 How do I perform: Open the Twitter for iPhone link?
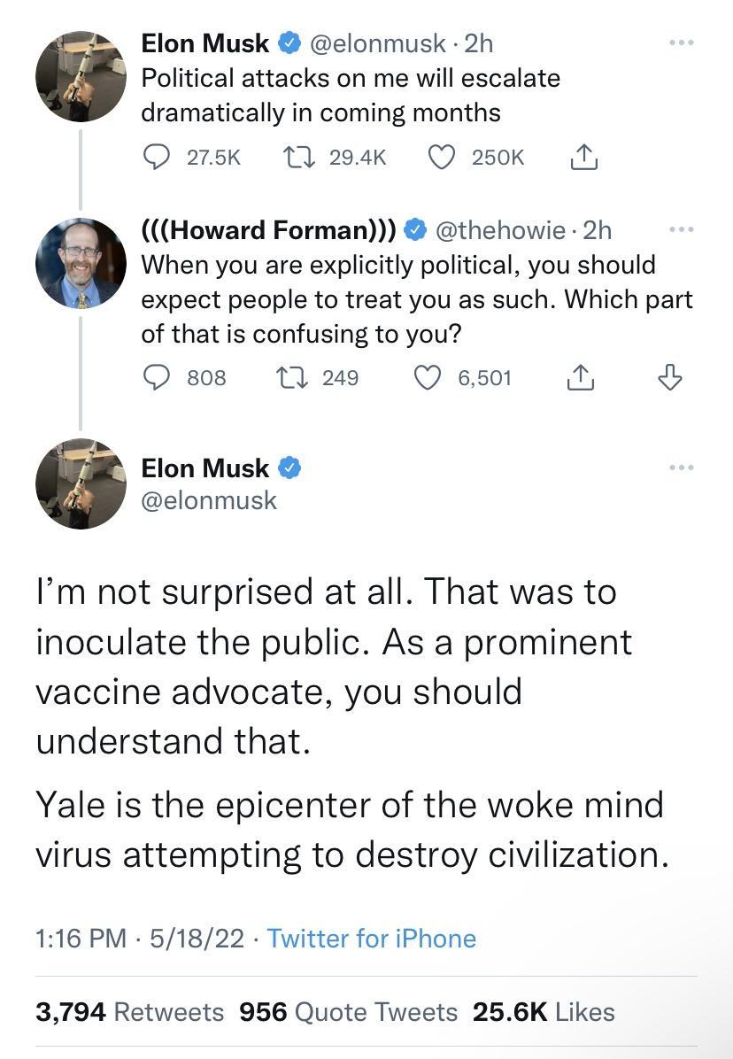click(x=373, y=938)
